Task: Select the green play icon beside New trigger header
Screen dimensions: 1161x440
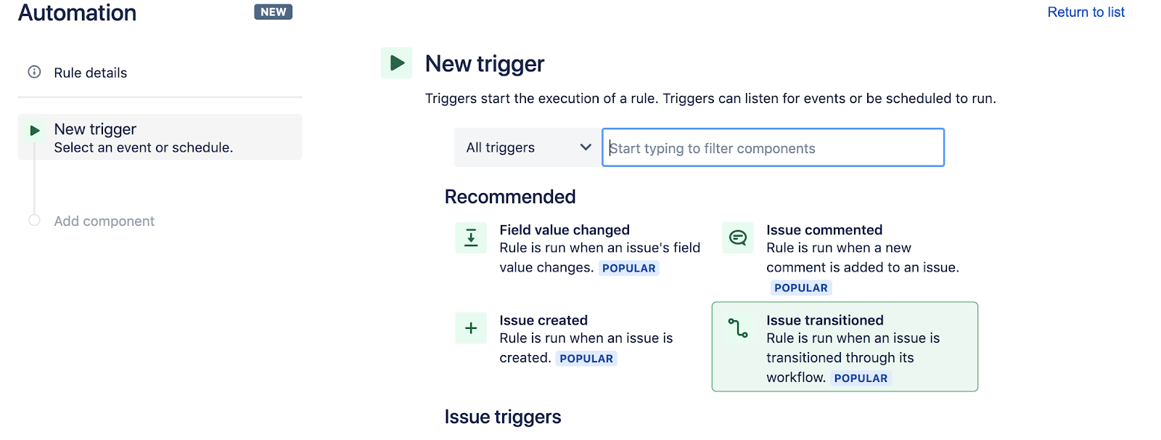Action: pyautogui.click(x=396, y=63)
